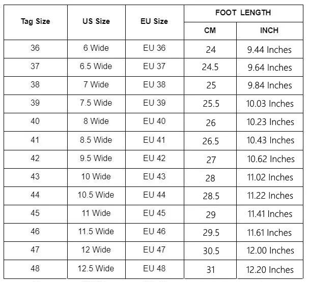Click the FOOT LENGTH header
This screenshot has width=309, height=282.
pyautogui.click(x=243, y=13)
